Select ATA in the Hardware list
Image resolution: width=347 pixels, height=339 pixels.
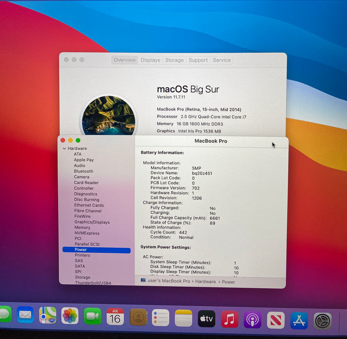tap(78, 154)
